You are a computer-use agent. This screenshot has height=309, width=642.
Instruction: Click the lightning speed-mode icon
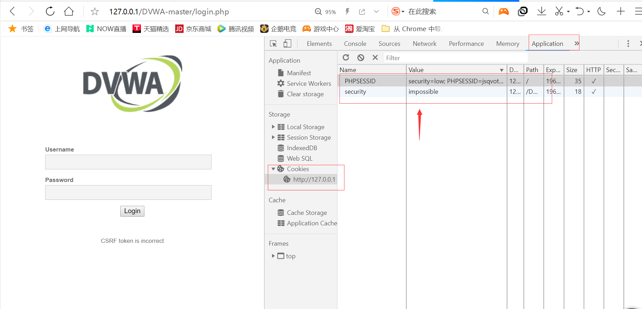pyautogui.click(x=347, y=12)
